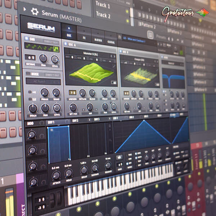Image resolution: width=216 pixels, height=216 pixels.
Task: Click the SUB octave value box
Action: pyautogui.click(x=30, y=58)
